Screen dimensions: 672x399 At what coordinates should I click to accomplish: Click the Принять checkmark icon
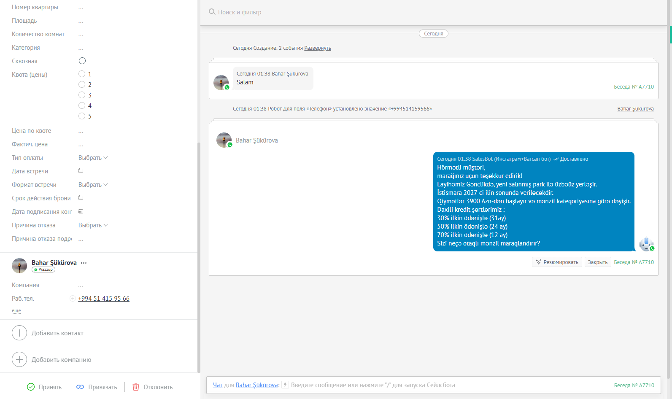31,387
